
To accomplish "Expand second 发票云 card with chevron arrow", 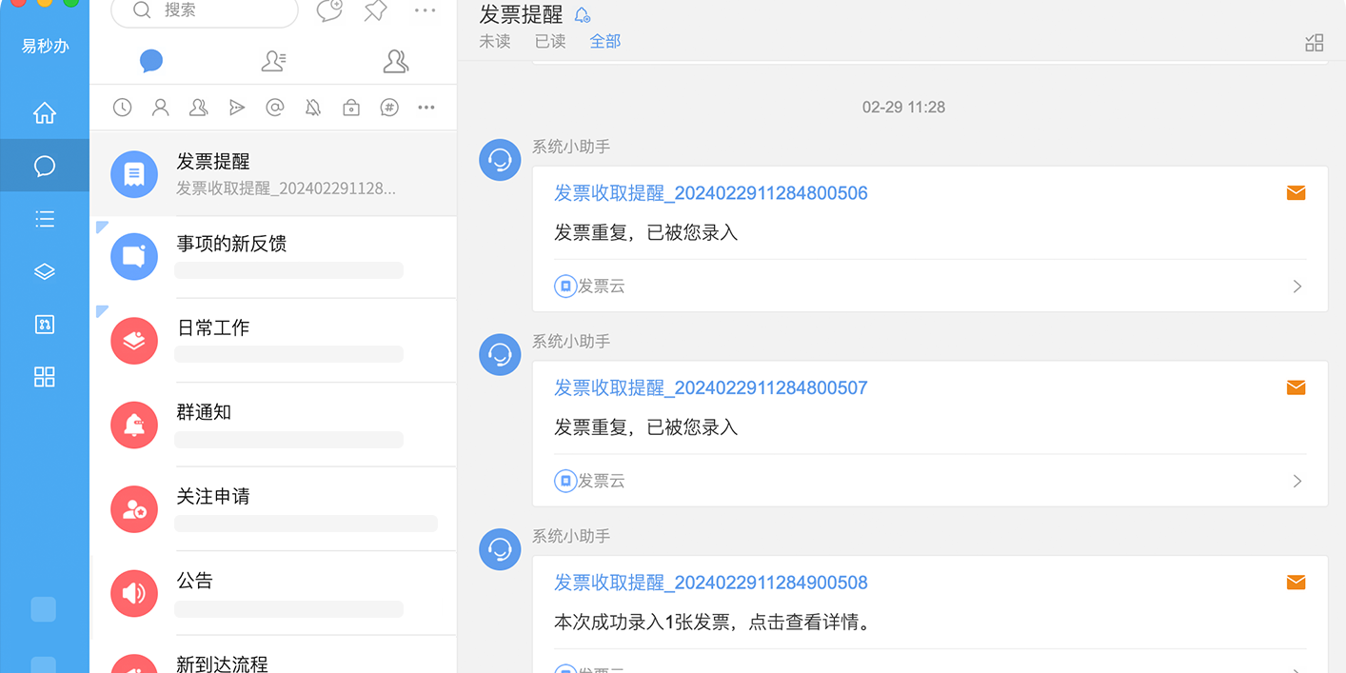I will 1297,482.
